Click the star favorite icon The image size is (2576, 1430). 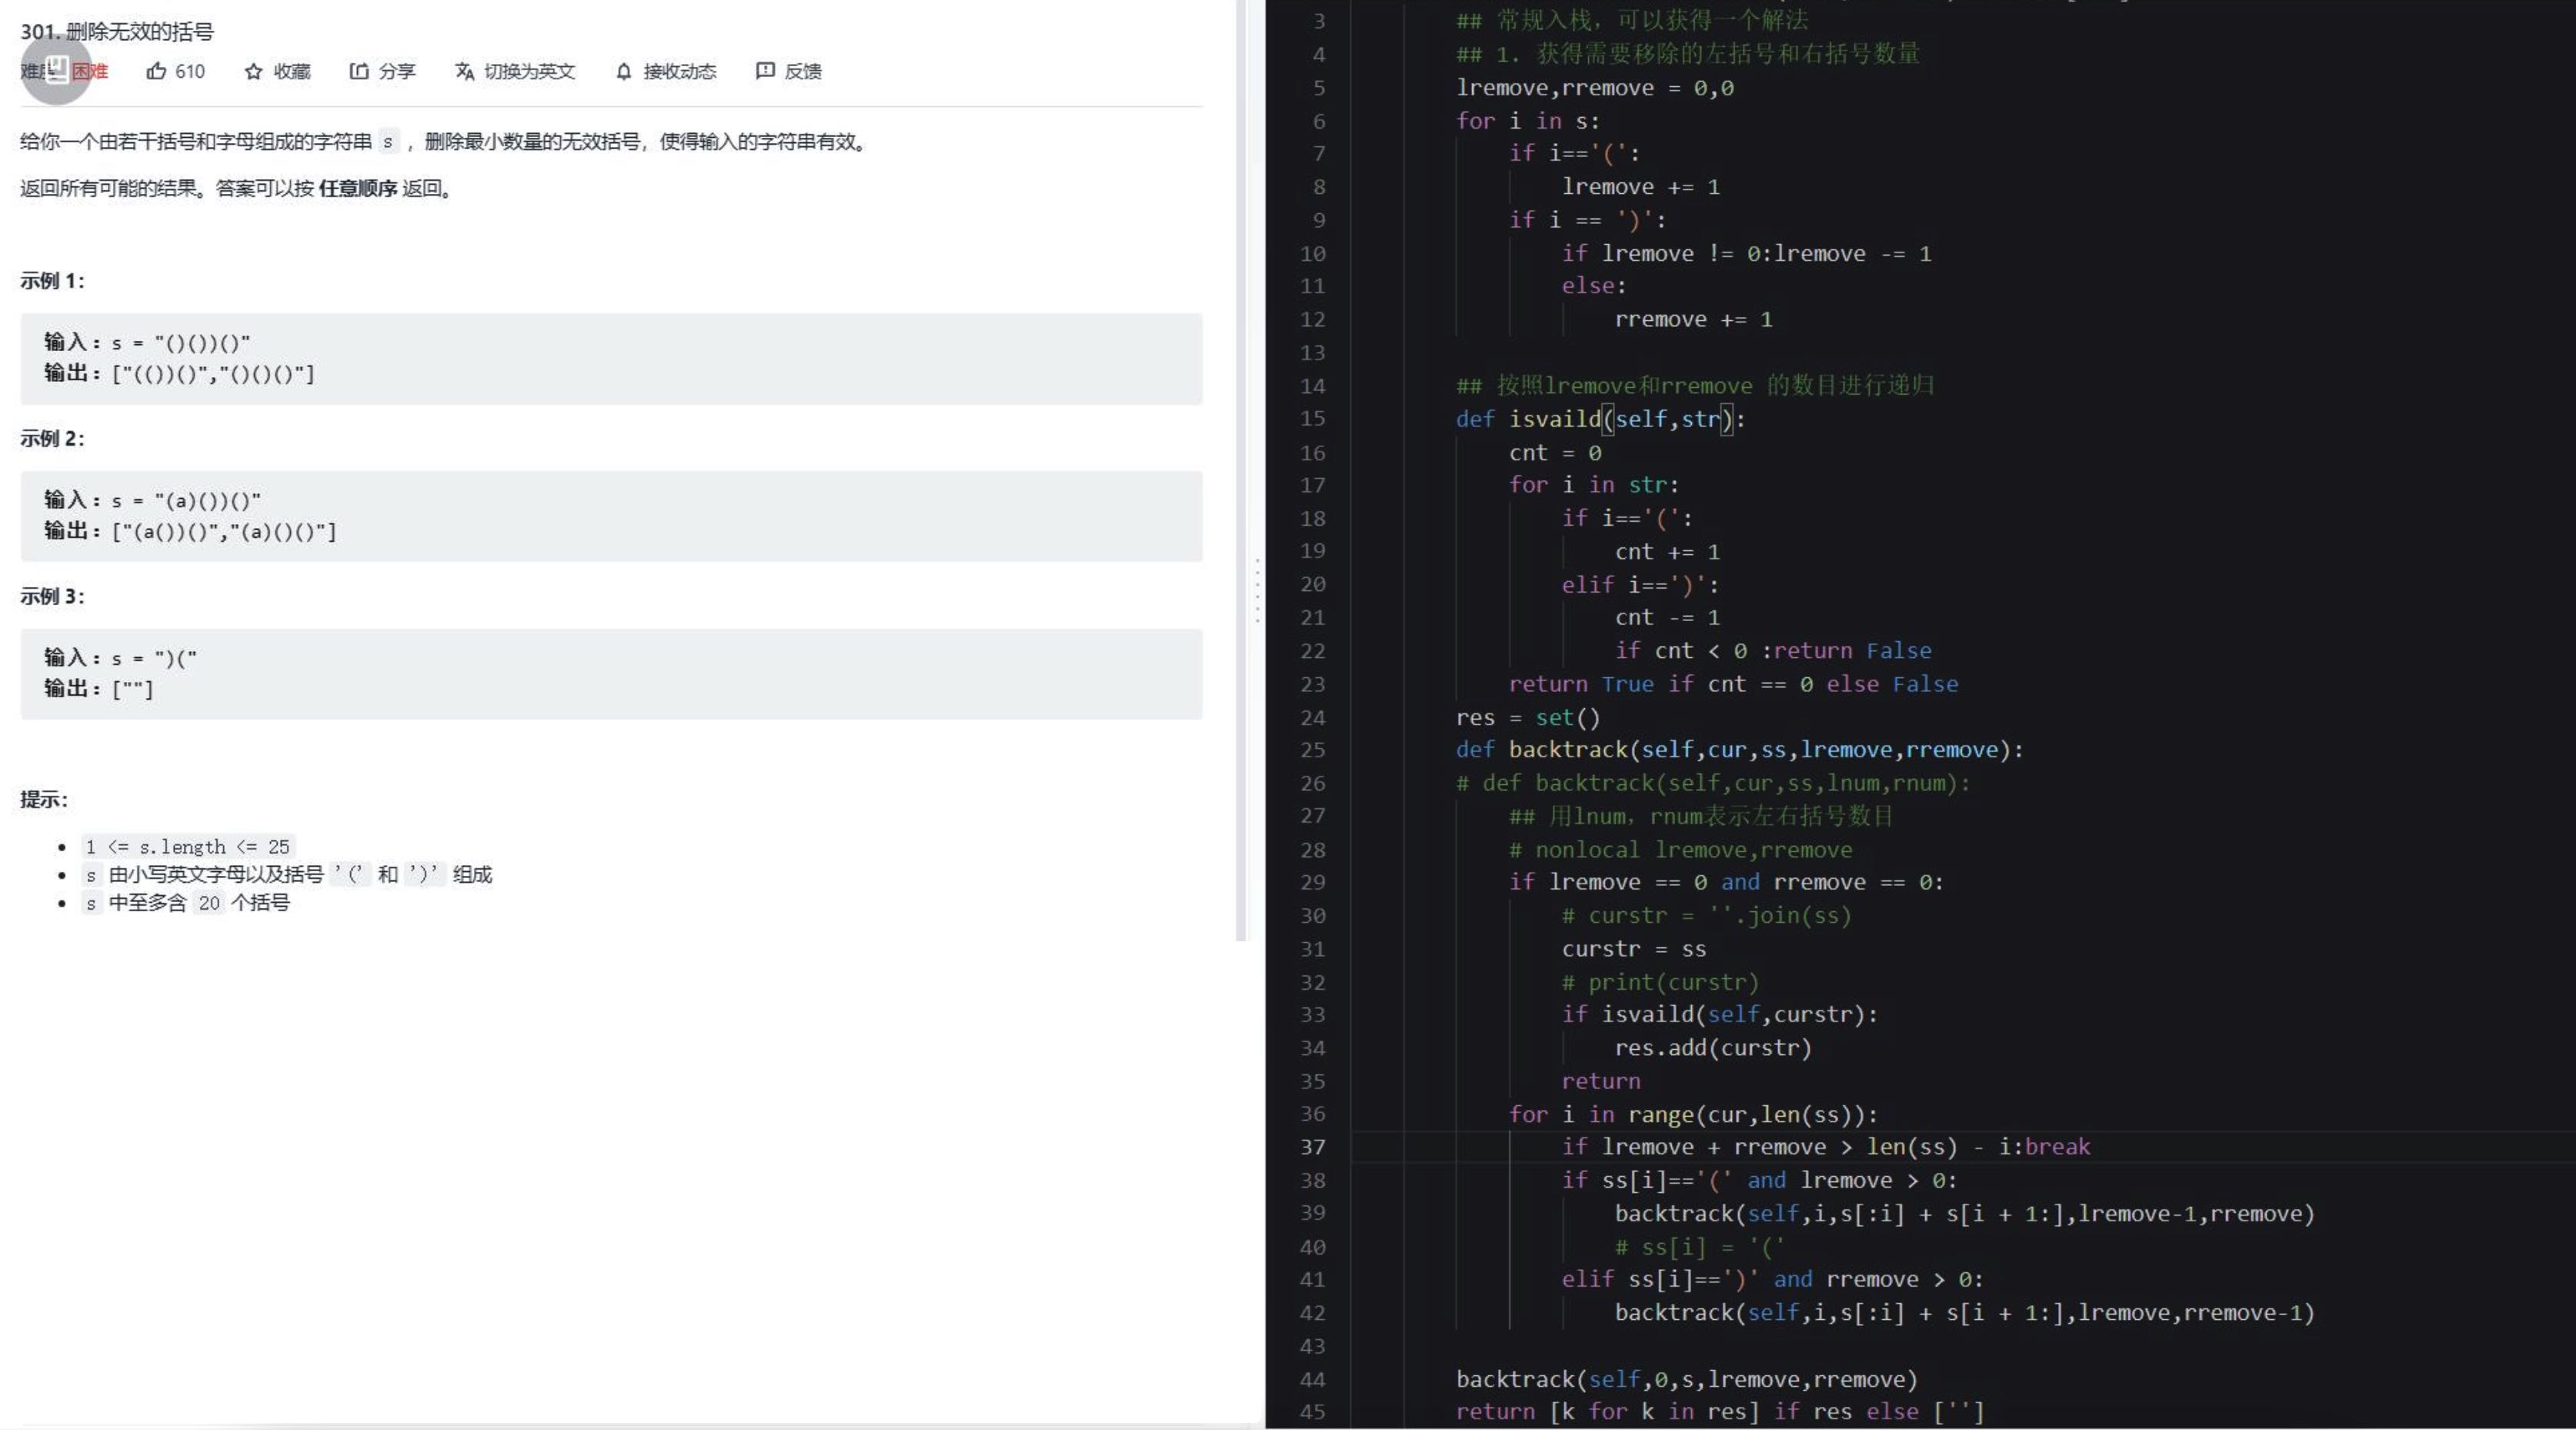tap(253, 71)
